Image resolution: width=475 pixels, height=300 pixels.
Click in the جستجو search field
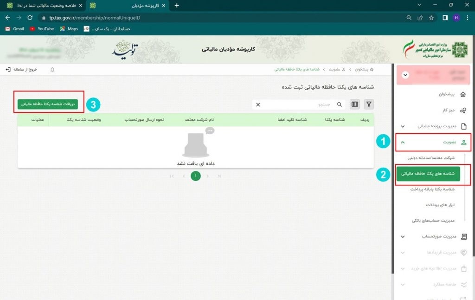click(x=302, y=104)
